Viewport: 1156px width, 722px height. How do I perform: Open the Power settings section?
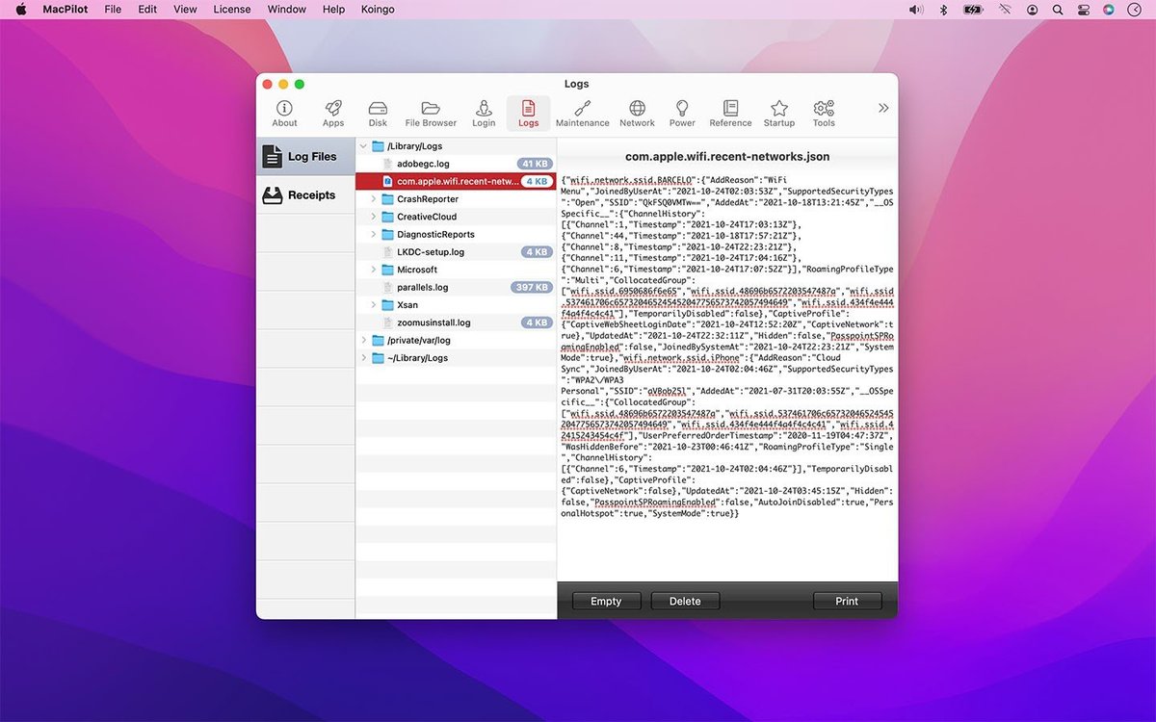682,112
